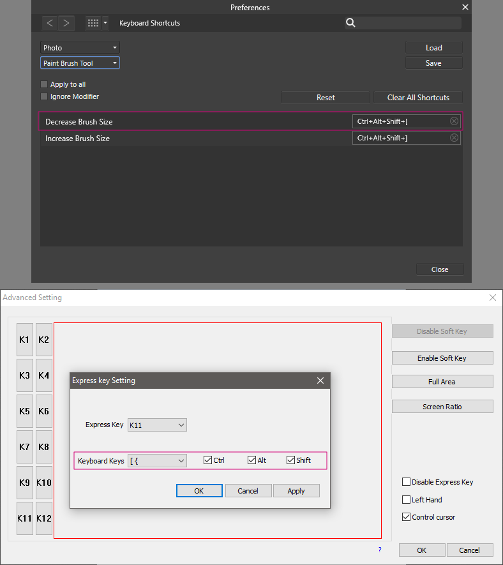Uncheck the Shift modifier checkbox
503x565 pixels.
pos(291,460)
